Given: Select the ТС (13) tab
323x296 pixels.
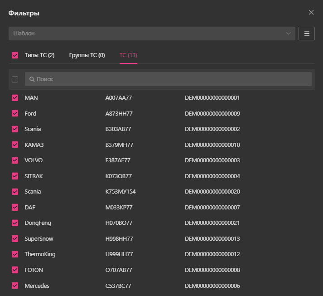Looking at the screenshot, I should pyautogui.click(x=128, y=55).
